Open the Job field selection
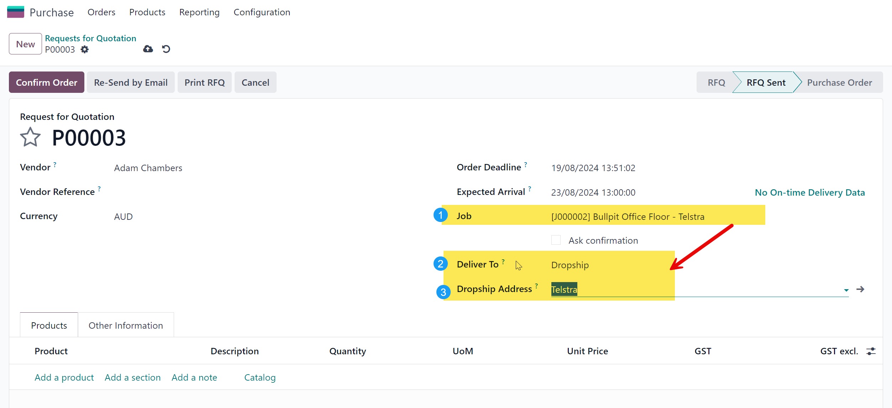This screenshot has width=892, height=408. 627,217
